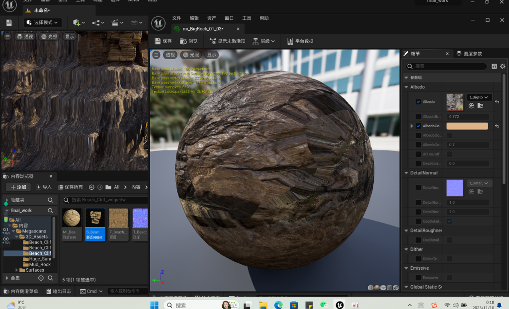Image resolution: width=509 pixels, height=309 pixels.
Task: Reset the AlbedoCo color parameter to default
Action: click(497, 126)
